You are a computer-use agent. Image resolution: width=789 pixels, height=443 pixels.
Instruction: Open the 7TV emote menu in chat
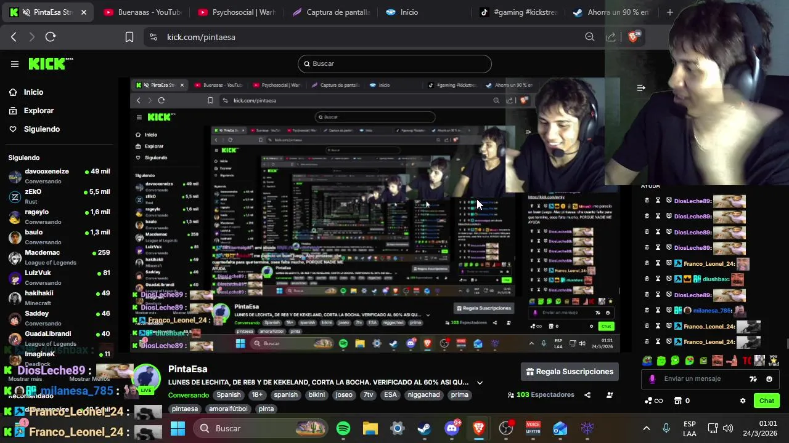pyautogui.click(x=753, y=379)
